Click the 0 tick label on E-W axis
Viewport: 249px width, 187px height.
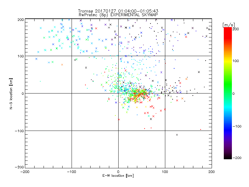coord(118,172)
